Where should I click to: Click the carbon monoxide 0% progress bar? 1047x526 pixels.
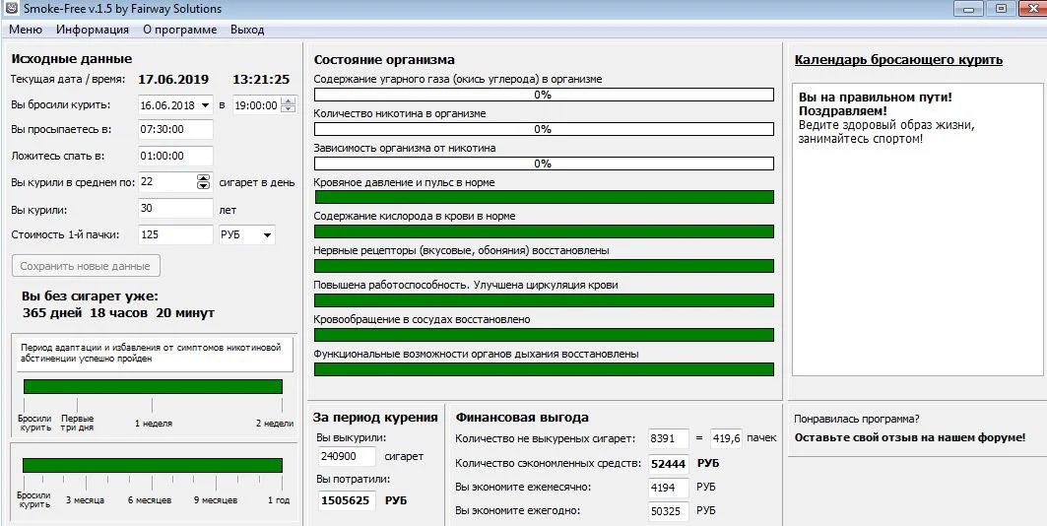(x=544, y=96)
